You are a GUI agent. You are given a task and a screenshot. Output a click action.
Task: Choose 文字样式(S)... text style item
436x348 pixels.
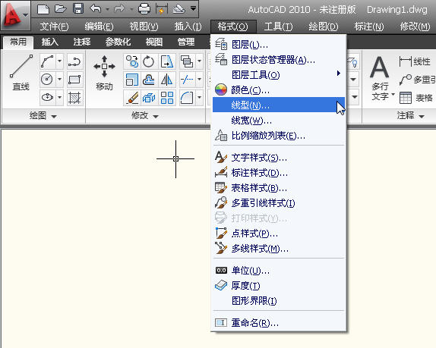coord(279,158)
